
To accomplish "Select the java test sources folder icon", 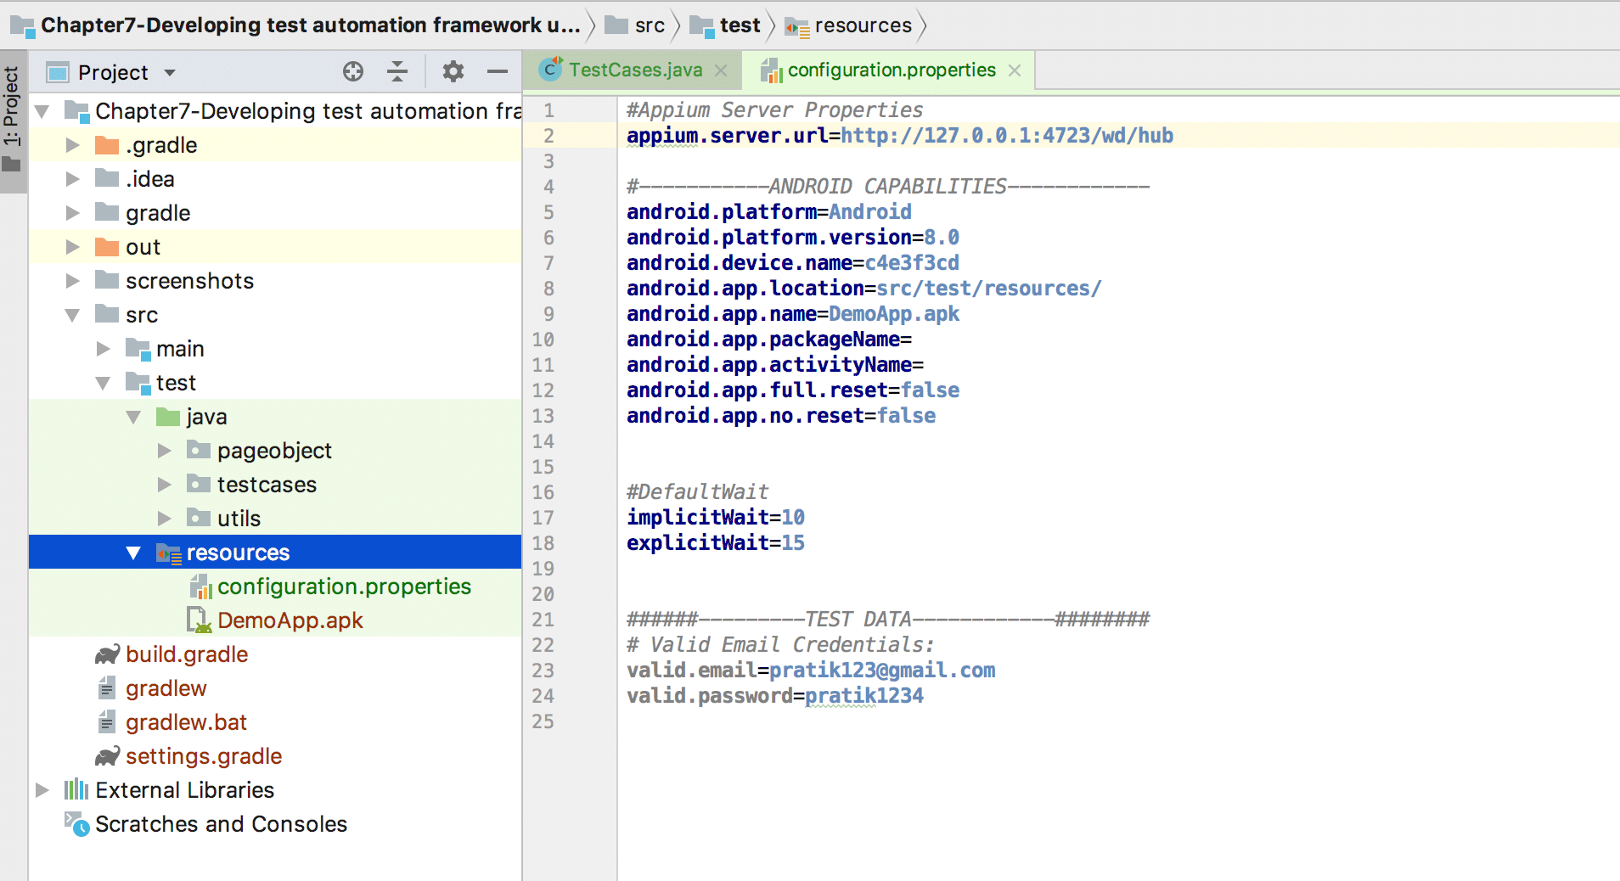I will point(168,417).
